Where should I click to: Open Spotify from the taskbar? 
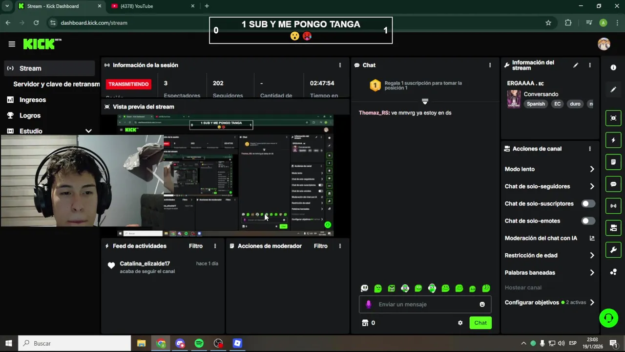pyautogui.click(x=199, y=343)
